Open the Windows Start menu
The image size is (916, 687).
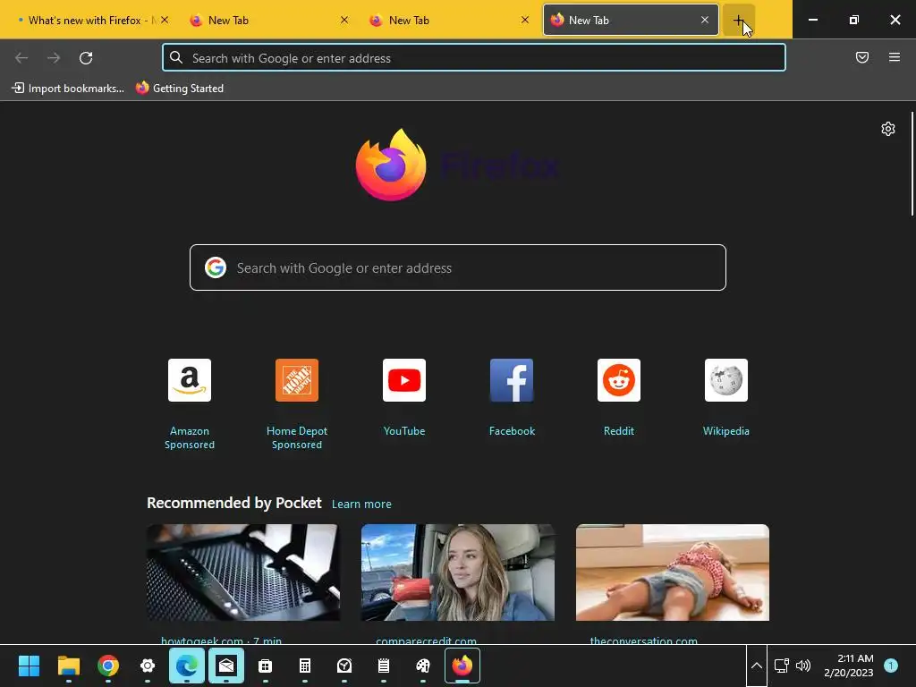[29, 666]
